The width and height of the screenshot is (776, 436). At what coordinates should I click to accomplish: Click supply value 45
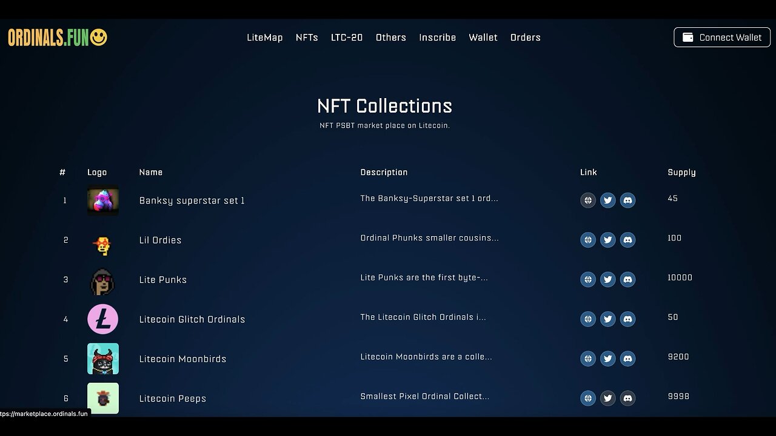click(673, 198)
